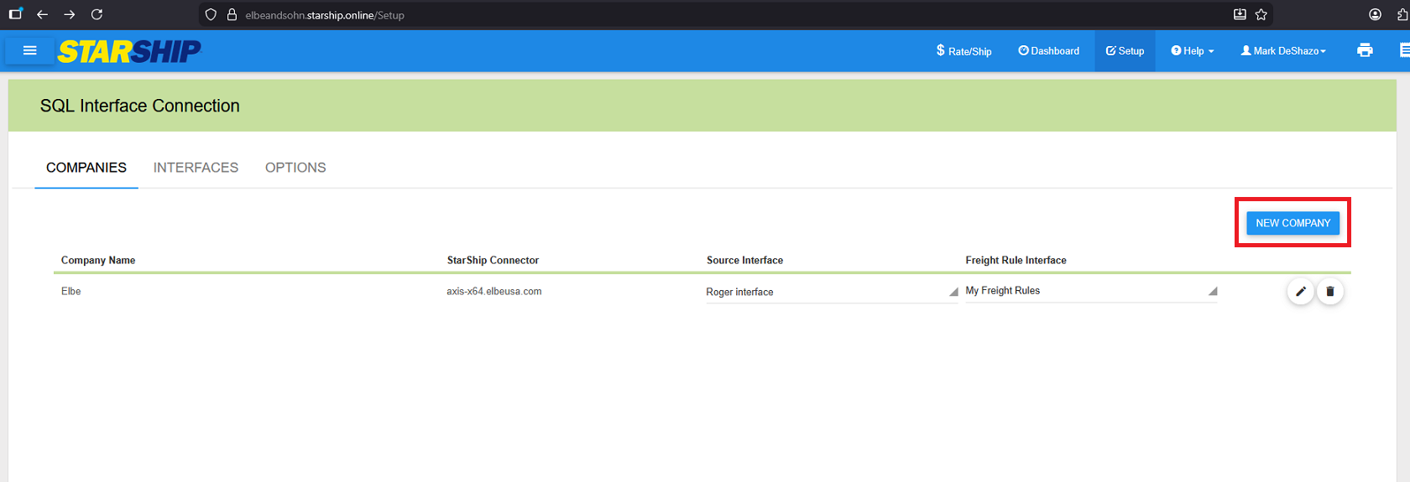Click the browser forward arrow
Viewport: 1410px width, 482px height.
tap(70, 14)
